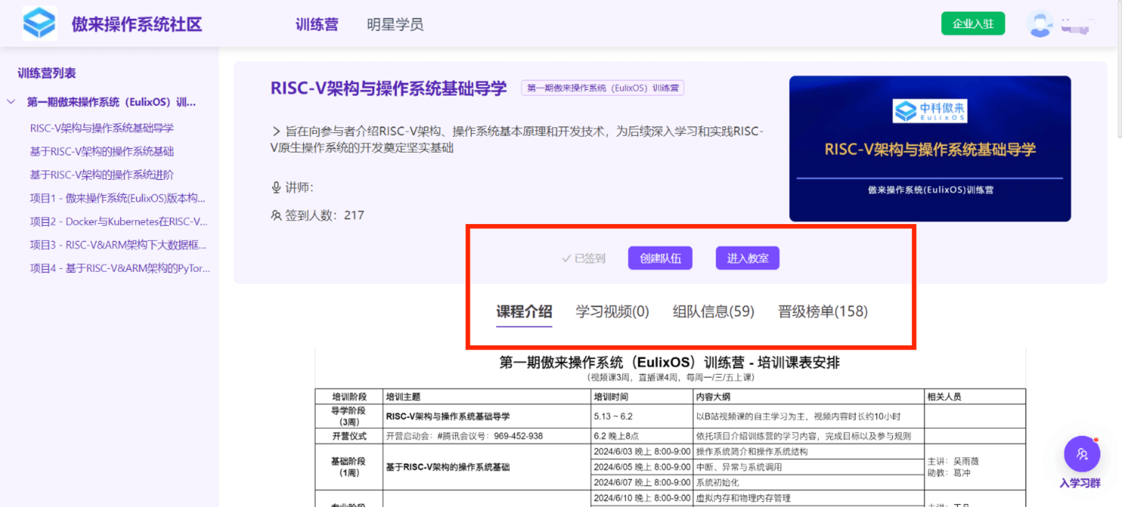Screen dimensions: 1122x507
Task: Click the 训练营列表 sidebar heading
Action: (x=47, y=73)
